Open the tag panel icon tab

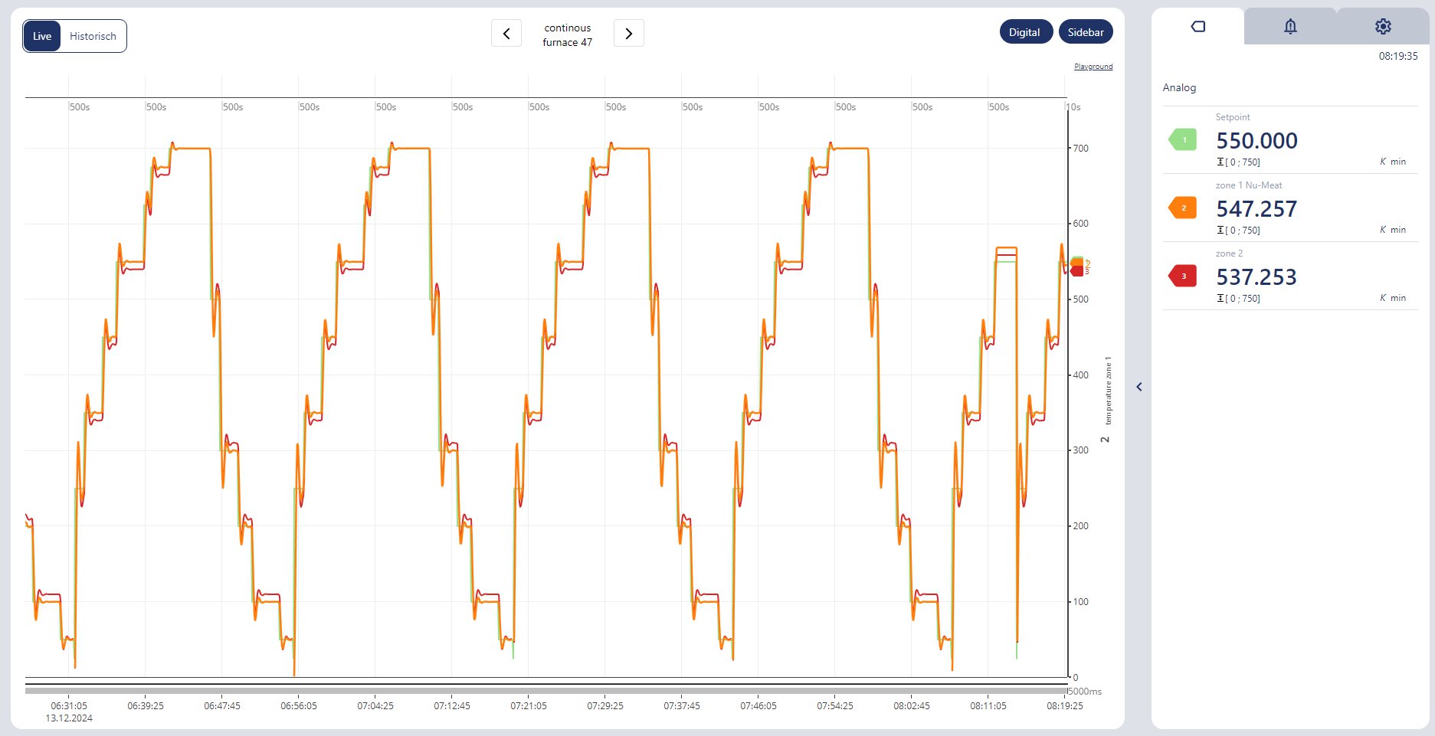pyautogui.click(x=1198, y=27)
